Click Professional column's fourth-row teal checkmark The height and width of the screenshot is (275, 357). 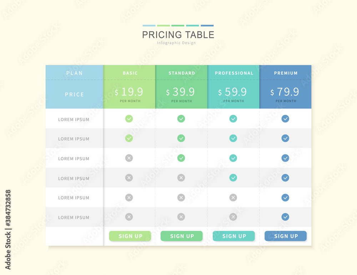[x=233, y=178]
